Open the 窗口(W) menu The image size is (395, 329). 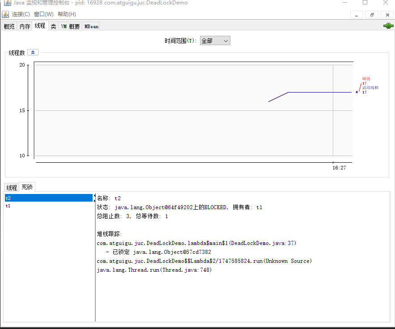[x=43, y=14]
